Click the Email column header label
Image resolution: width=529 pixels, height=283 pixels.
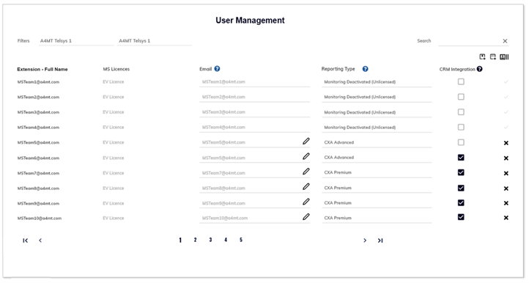(x=205, y=69)
